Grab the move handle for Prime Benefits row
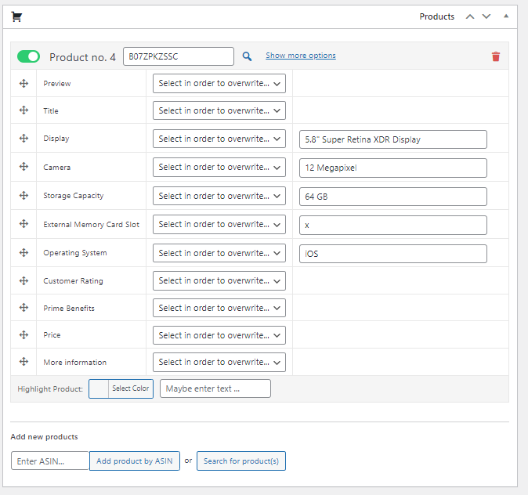 pyautogui.click(x=24, y=308)
